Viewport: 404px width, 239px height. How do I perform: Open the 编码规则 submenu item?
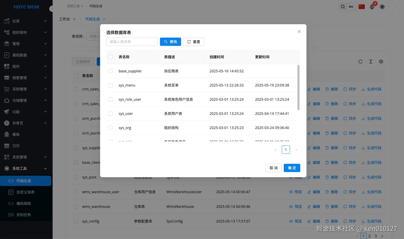[x=26, y=203]
